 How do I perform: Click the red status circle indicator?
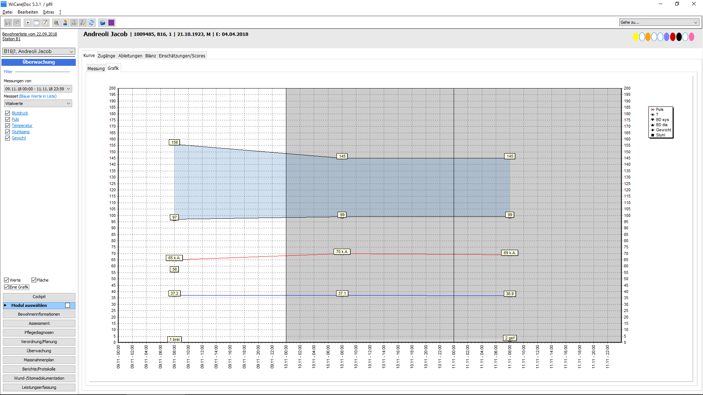pos(673,37)
